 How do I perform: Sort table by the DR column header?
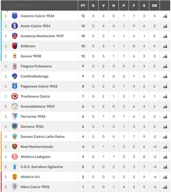[x=155, y=6]
